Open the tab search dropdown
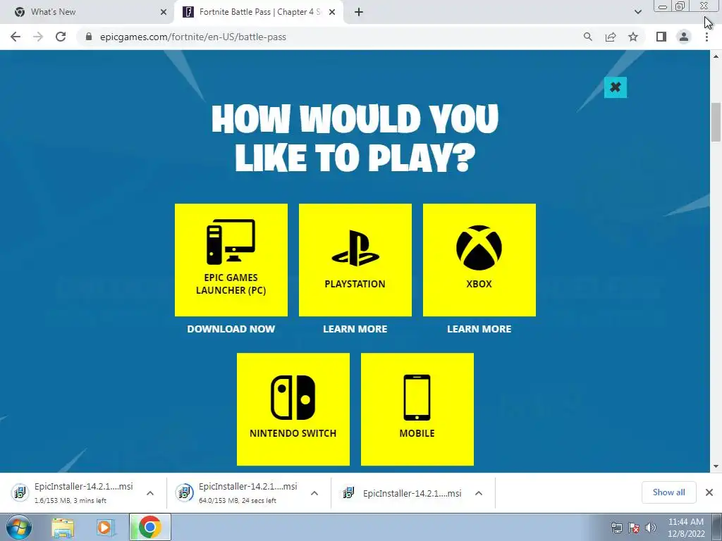The width and height of the screenshot is (722, 541). [x=637, y=12]
